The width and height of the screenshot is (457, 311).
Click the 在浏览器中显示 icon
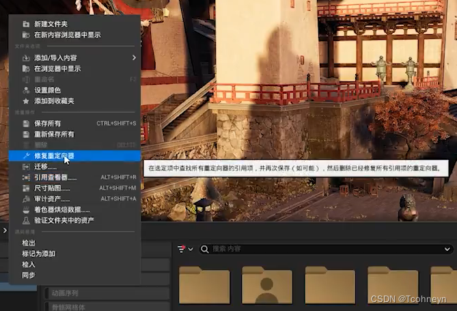click(26, 69)
